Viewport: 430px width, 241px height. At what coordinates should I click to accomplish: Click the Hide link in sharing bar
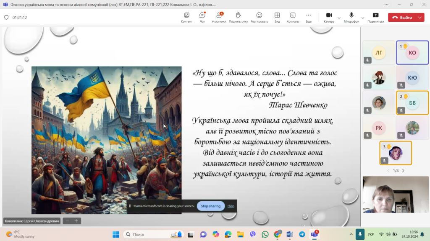[x=231, y=206]
